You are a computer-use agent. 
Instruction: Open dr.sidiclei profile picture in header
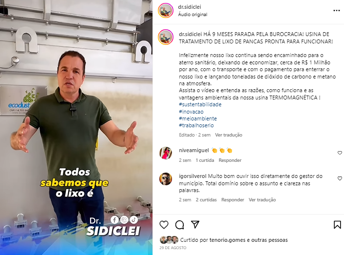[x=166, y=10]
